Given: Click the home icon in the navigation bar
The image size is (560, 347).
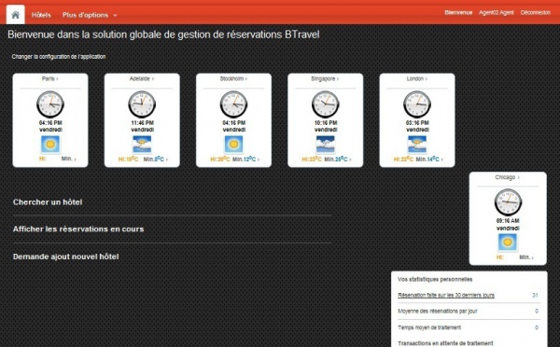Looking at the screenshot, I should (15, 15).
